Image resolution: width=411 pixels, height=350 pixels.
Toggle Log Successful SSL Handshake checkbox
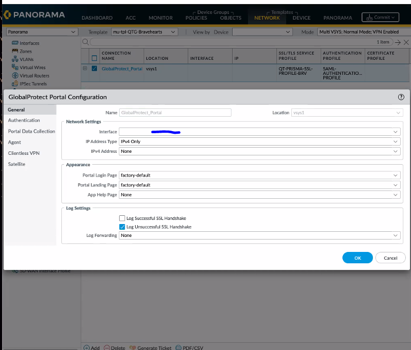pyautogui.click(x=122, y=218)
